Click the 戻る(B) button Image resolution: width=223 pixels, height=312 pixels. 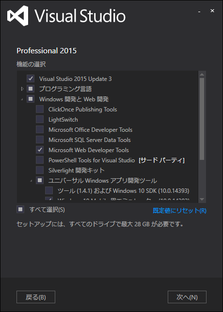click(36, 297)
